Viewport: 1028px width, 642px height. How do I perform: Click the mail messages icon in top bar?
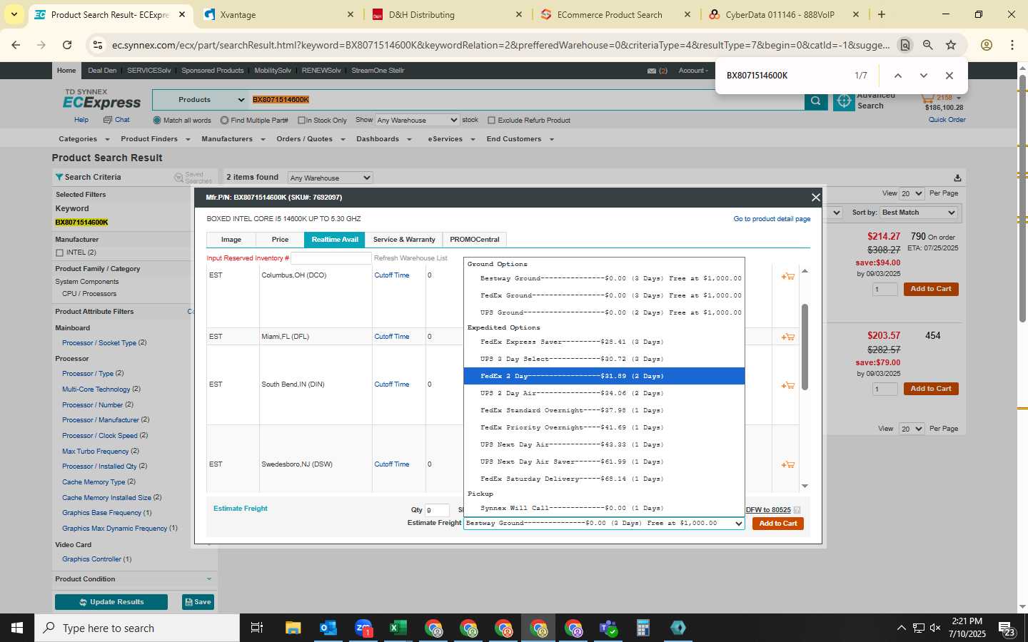point(651,71)
